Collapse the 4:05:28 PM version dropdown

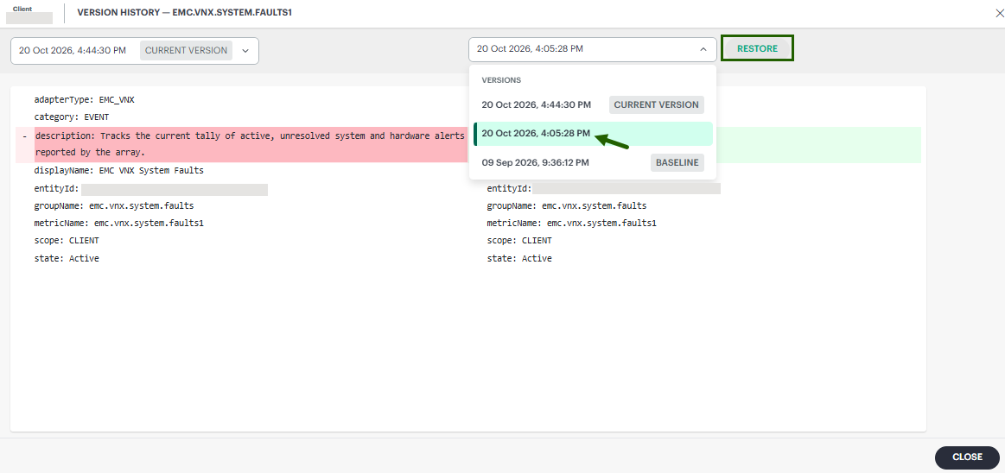coord(592,48)
